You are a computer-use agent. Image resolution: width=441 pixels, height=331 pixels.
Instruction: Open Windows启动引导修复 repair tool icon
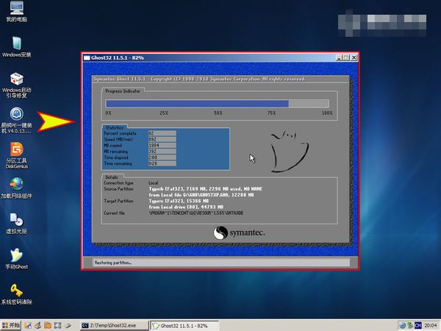tap(15, 79)
